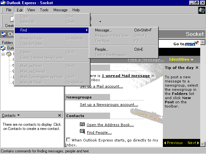Open the Contacts pane dropdown

(x=18, y=115)
